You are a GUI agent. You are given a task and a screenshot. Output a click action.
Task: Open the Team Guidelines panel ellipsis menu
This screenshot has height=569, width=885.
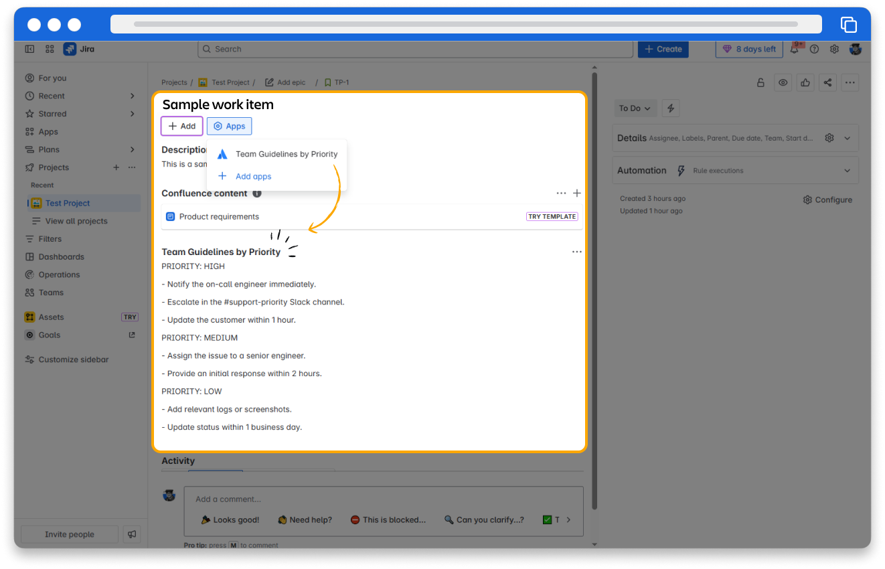coord(577,252)
